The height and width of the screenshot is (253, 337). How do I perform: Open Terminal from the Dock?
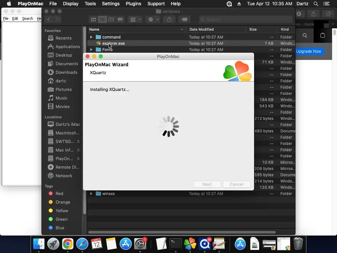[x=176, y=244]
